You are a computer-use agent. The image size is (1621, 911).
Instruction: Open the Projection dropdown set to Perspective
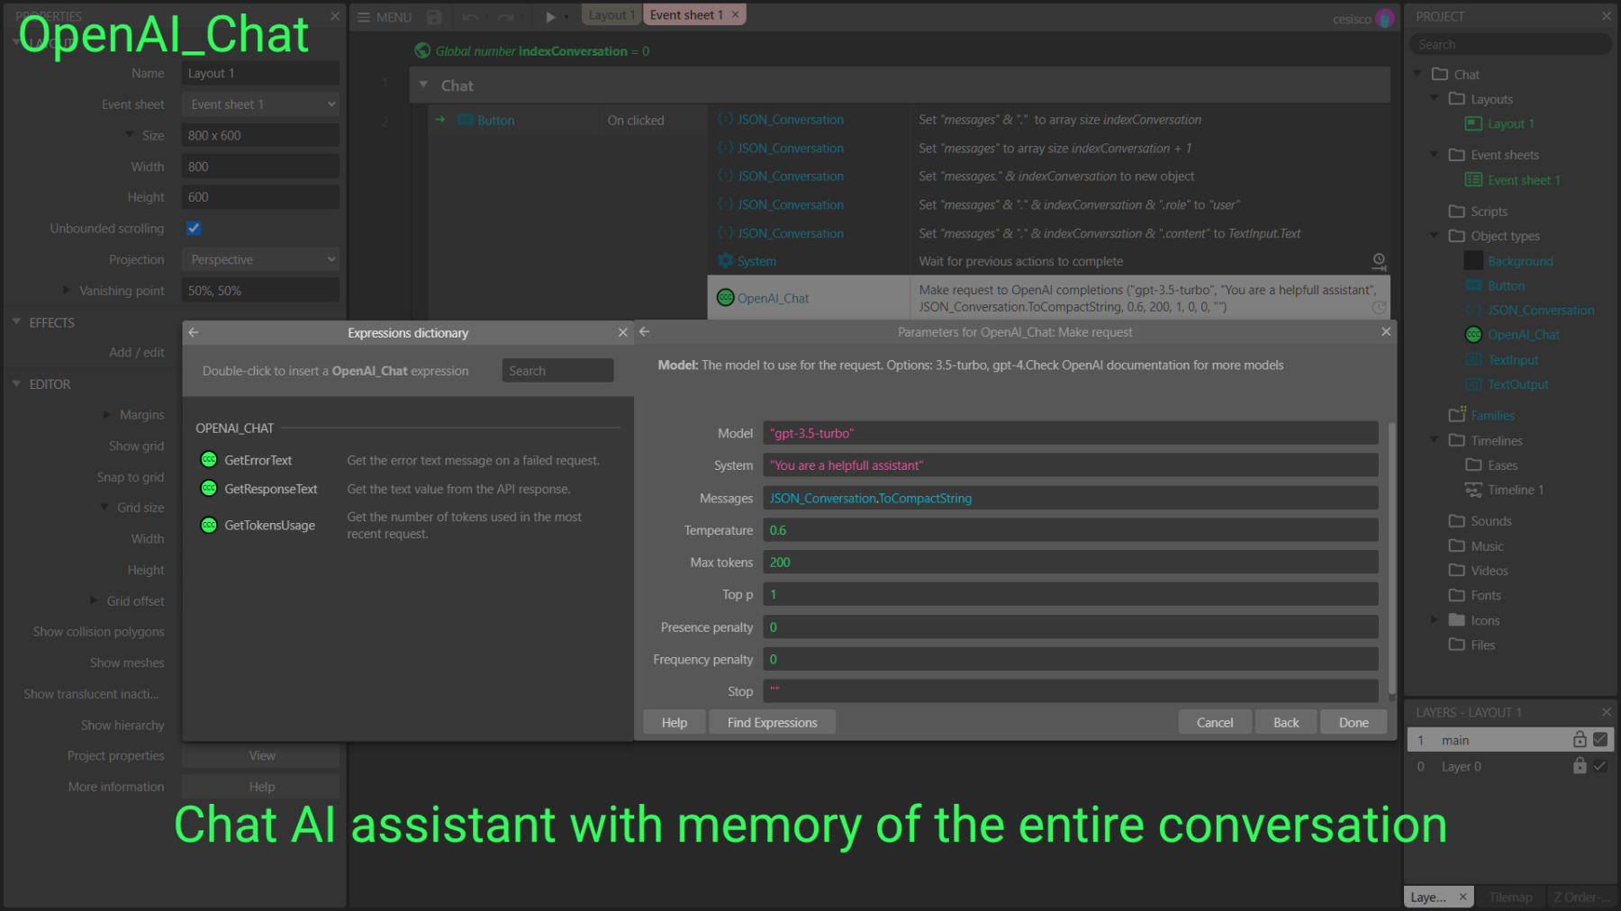pos(260,259)
